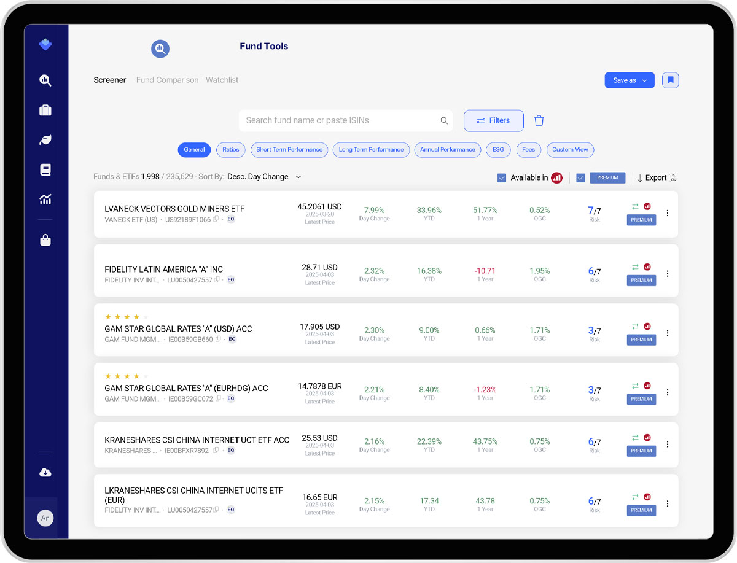Click the red chart icon for GAM STAR (EURHDG) ACC
This screenshot has height=563, width=737.
coord(647,386)
